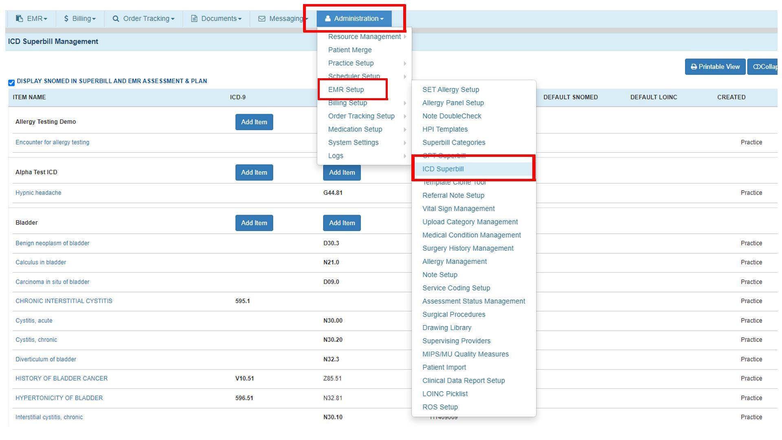Expand the Resource Management submenu
782x440 pixels.
click(x=365, y=37)
